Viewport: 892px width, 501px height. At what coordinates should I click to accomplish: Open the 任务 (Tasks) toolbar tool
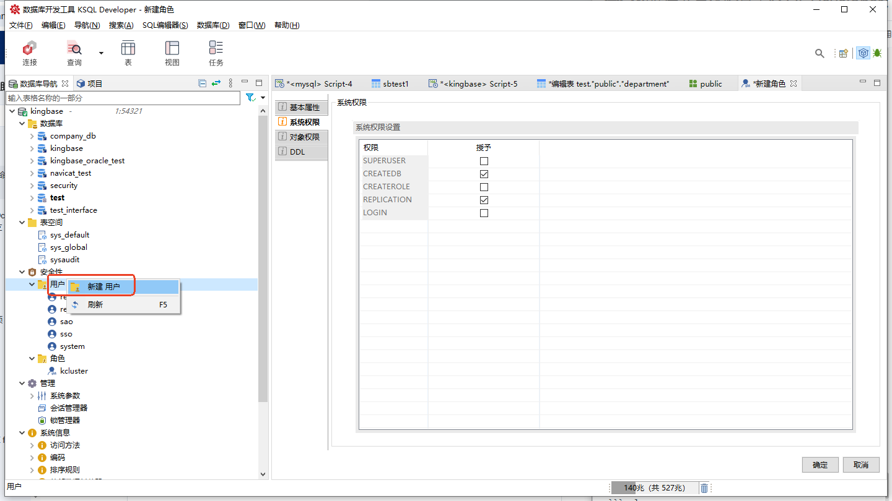(x=216, y=48)
